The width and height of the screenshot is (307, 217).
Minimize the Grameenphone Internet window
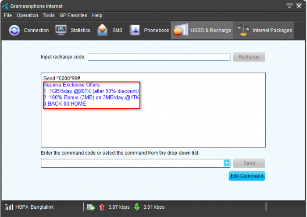click(289, 6)
